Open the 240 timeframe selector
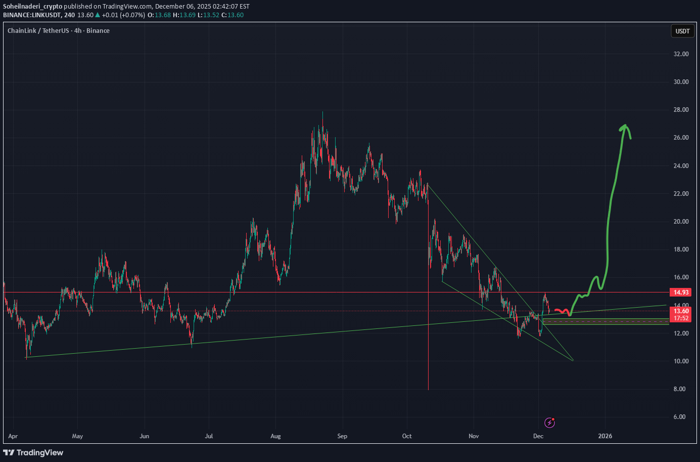The height and width of the screenshot is (462, 700). (70, 15)
